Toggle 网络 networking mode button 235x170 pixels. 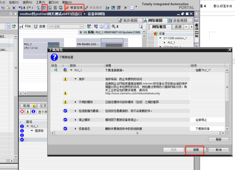[25, 26]
